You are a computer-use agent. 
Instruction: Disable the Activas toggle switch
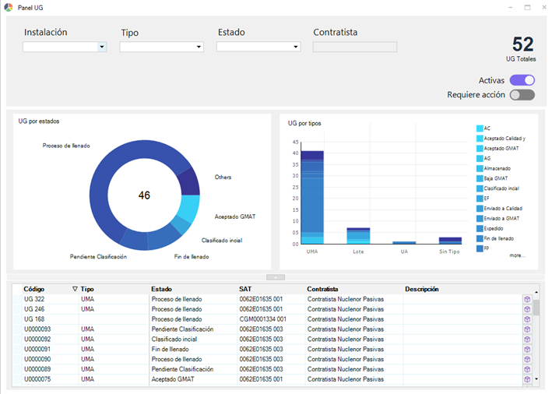tap(522, 80)
